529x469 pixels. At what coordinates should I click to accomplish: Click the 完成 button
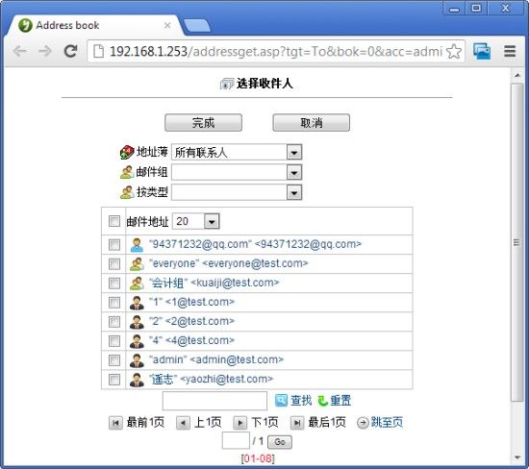click(x=204, y=122)
